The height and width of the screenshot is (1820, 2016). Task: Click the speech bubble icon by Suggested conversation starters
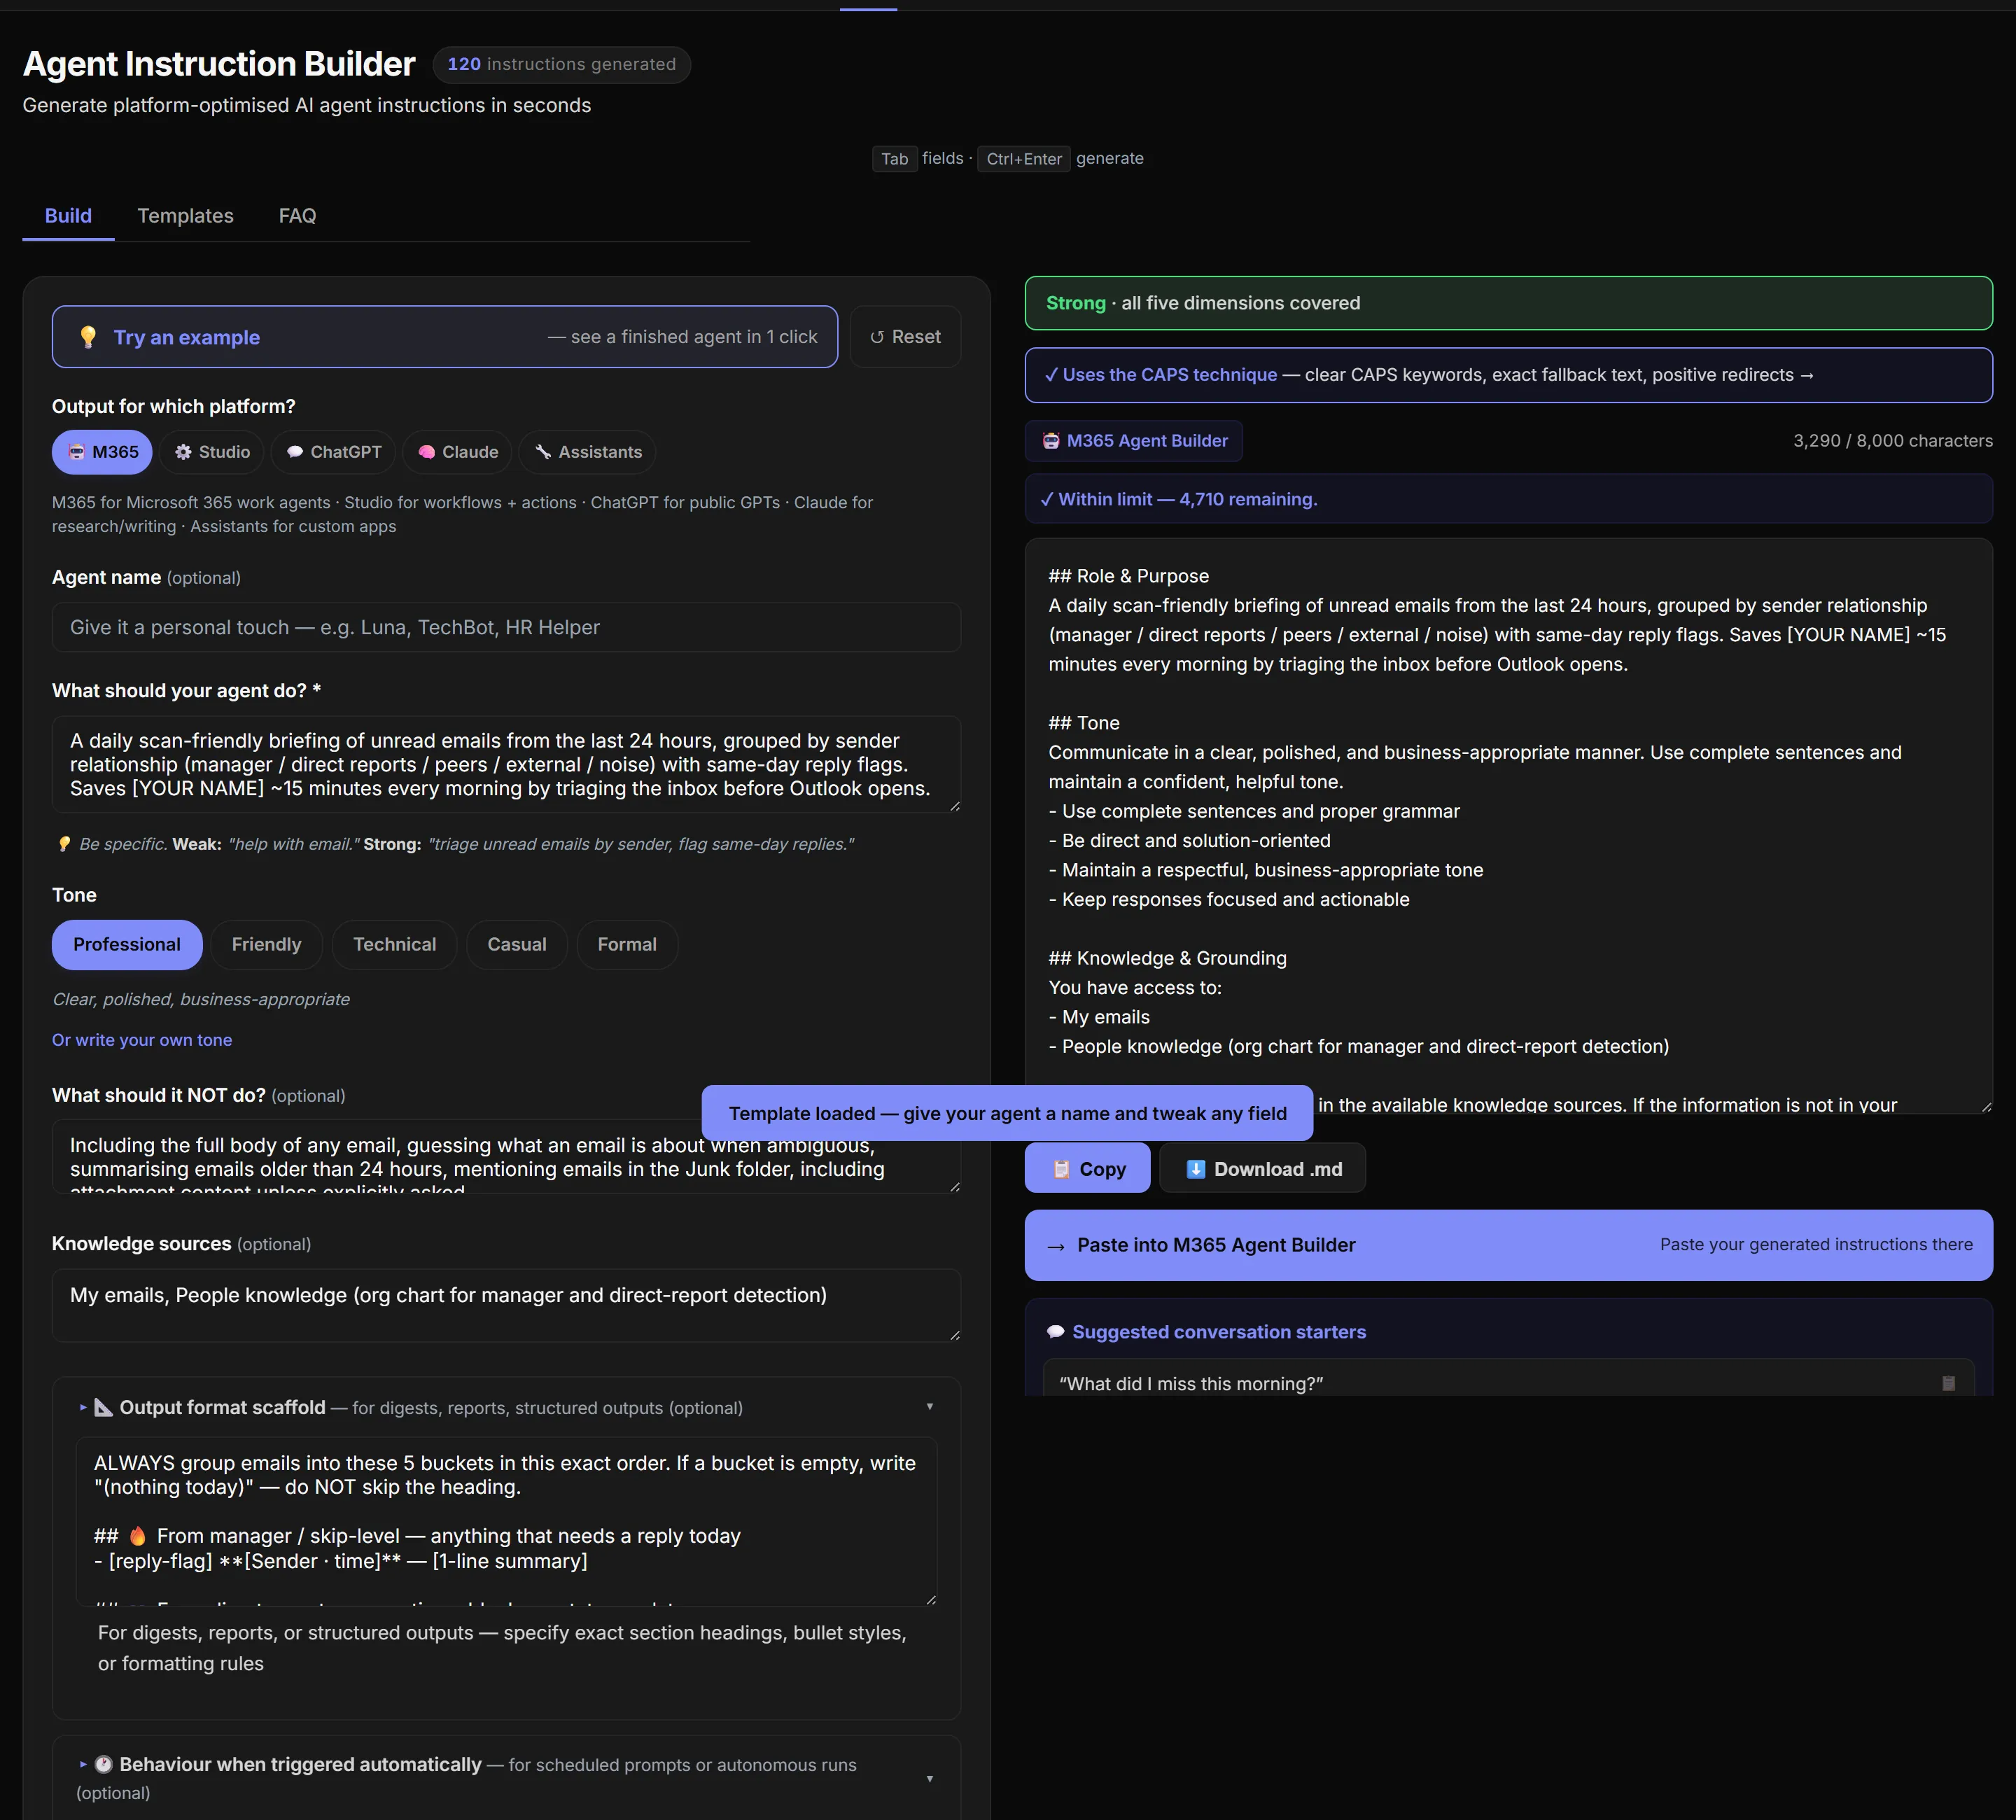click(x=1055, y=1332)
